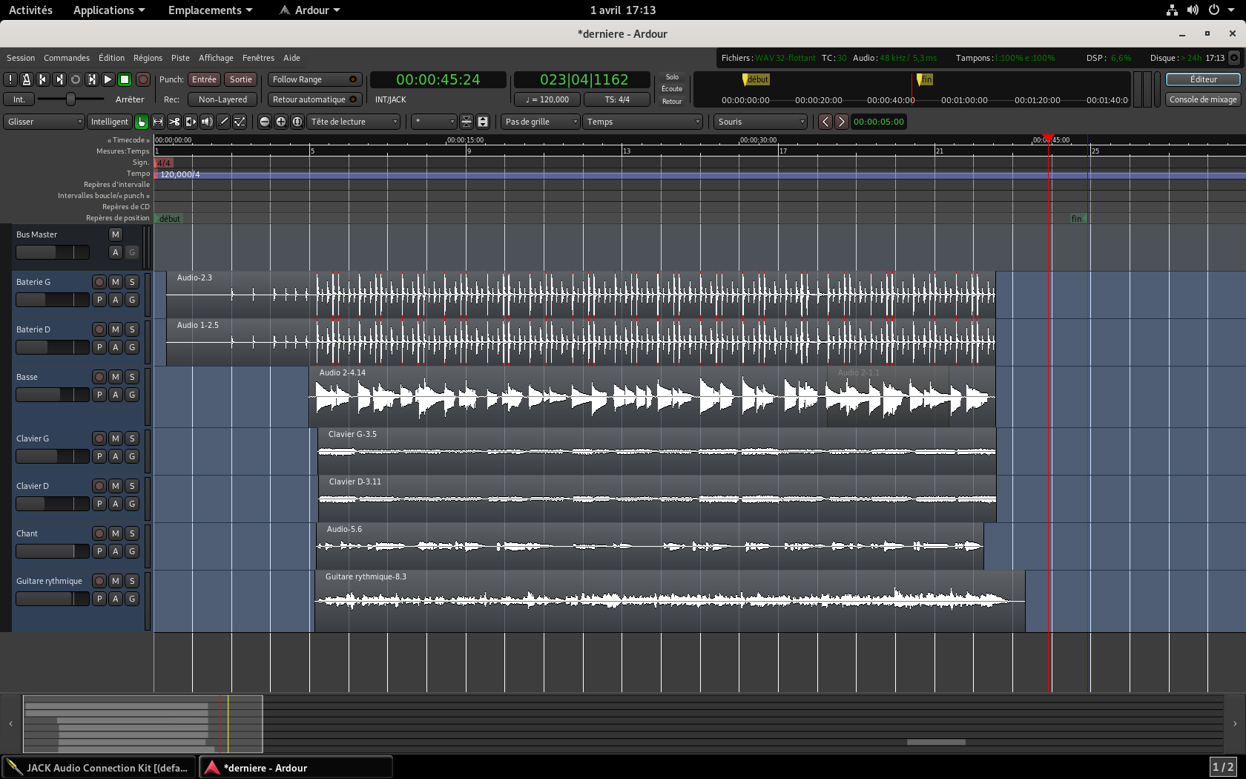Screen dimensions: 1246x779
Task: Start playback with the Play button
Action: click(108, 79)
